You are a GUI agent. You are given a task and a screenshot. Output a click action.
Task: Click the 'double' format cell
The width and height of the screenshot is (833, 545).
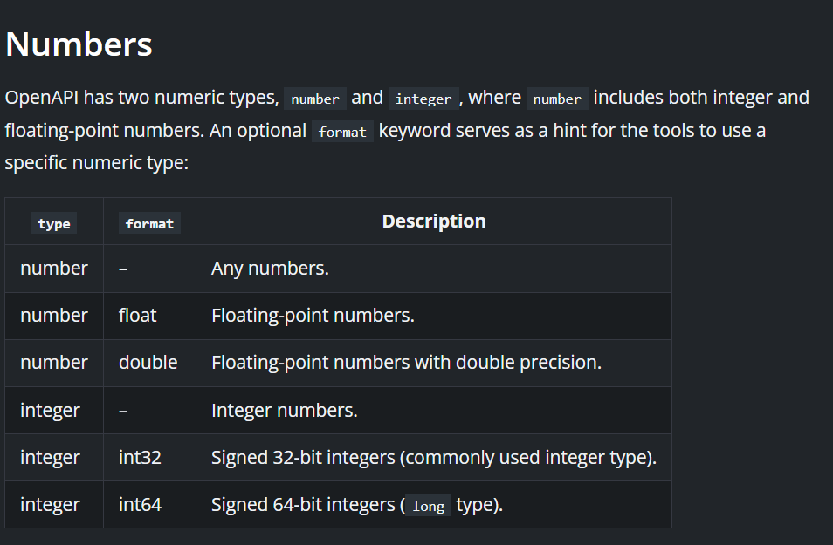(x=148, y=363)
